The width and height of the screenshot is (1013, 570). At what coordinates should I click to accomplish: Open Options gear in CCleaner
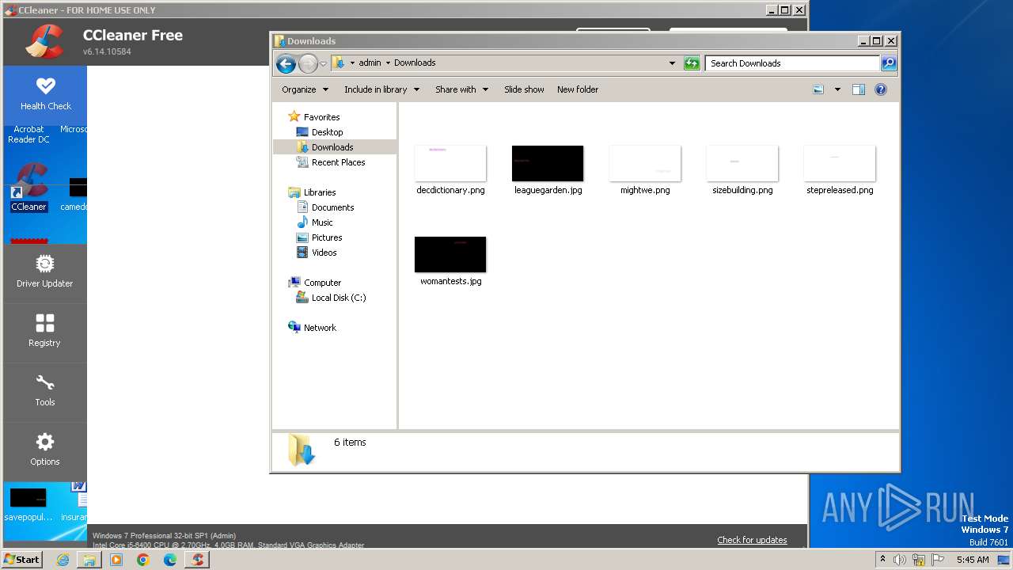tap(45, 450)
